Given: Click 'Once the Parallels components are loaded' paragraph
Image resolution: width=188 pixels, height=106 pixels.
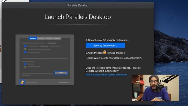Looking at the screenshot, I should coord(113,69).
